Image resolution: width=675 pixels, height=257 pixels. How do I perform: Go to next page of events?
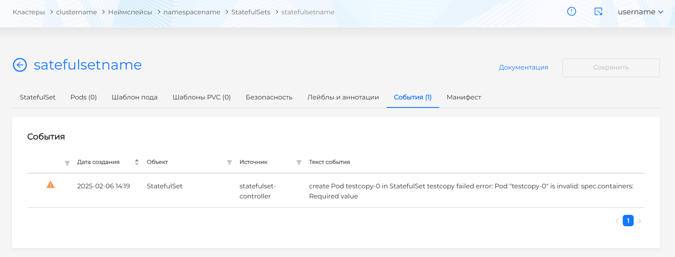click(x=639, y=221)
